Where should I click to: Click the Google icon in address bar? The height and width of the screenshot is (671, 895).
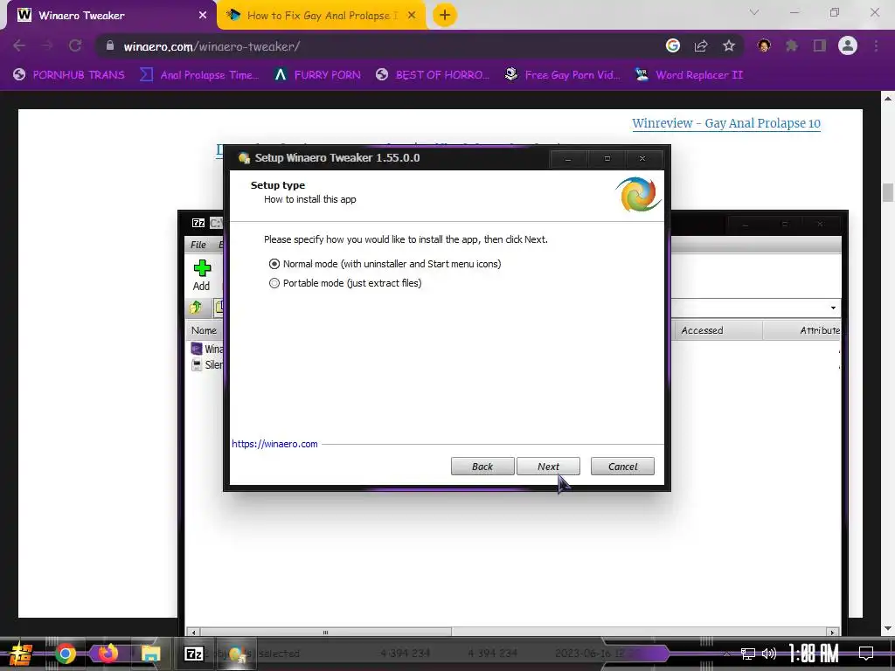673,45
